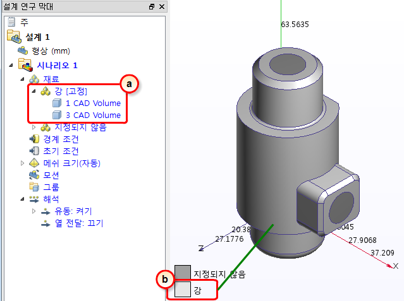The height and width of the screenshot is (301, 404).
Task: Undock the 설계 연구 막대 panel
Action: point(152,6)
